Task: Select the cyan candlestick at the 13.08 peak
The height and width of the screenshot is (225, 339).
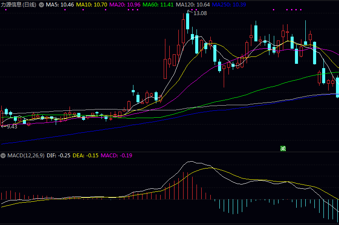Action: (188, 22)
